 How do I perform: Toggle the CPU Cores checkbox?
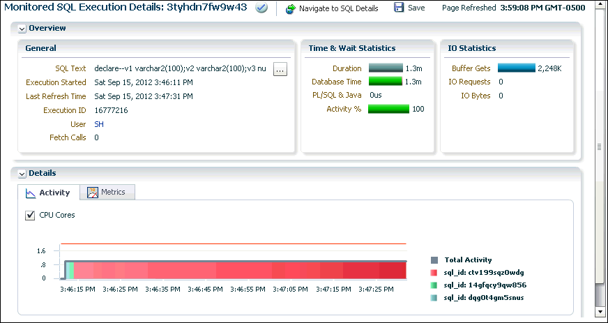pyautogui.click(x=30, y=216)
